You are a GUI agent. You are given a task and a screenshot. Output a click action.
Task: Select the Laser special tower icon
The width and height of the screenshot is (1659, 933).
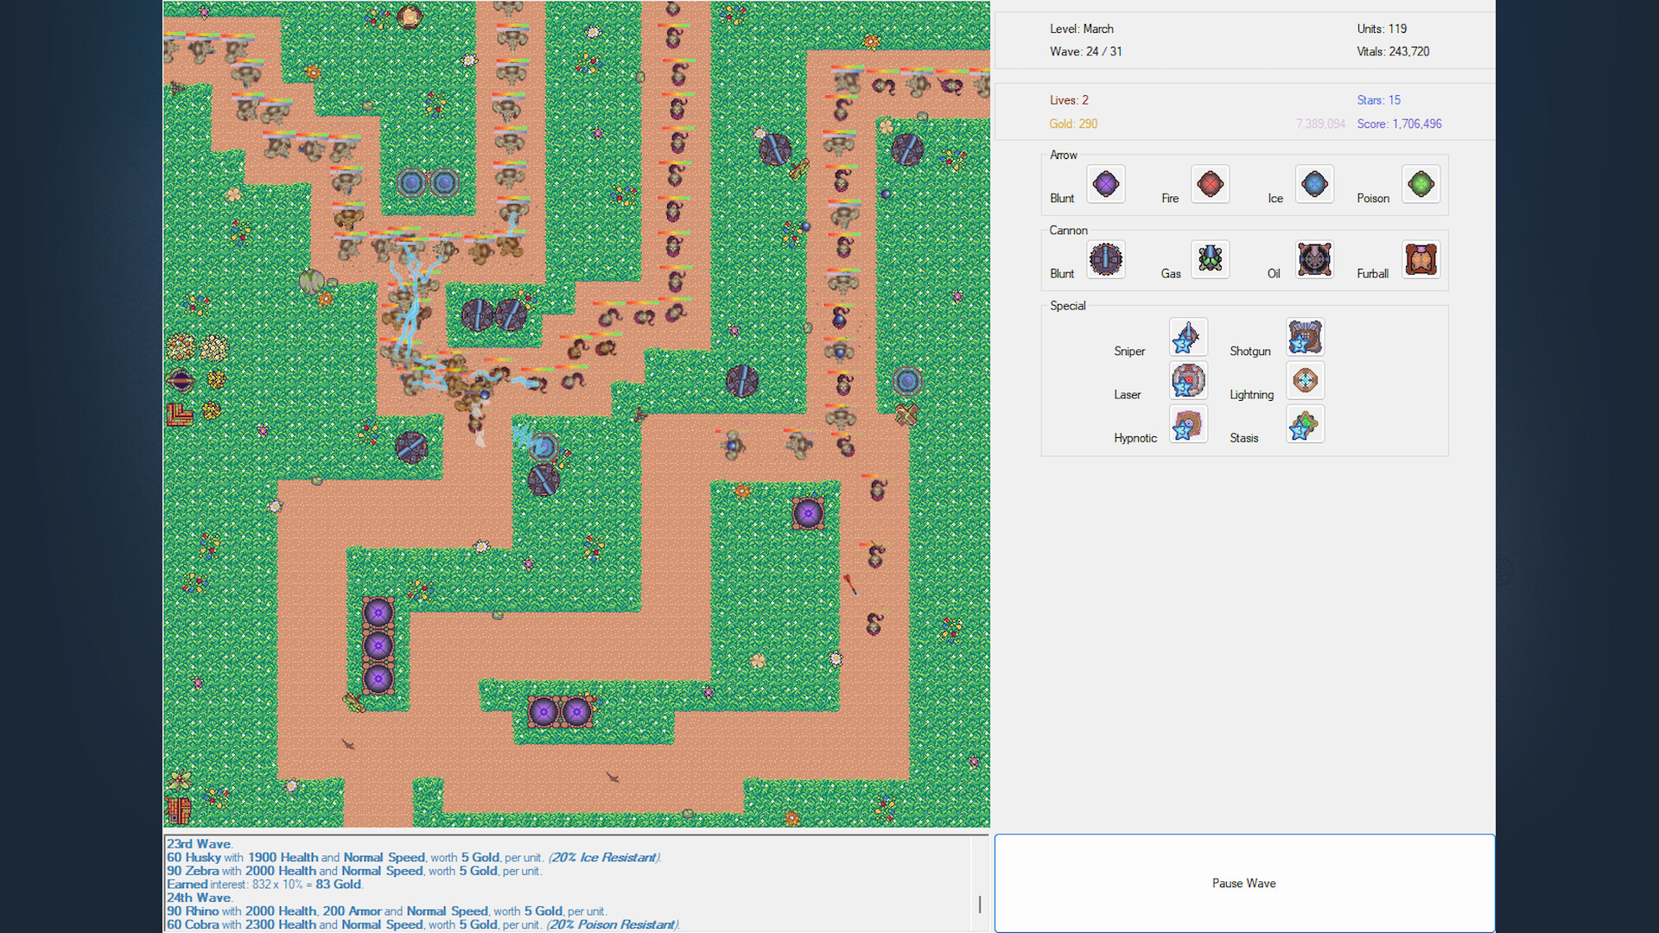[x=1188, y=380]
